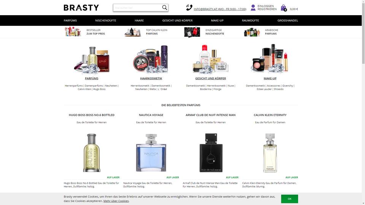Open Nischendüfte in the navigation bar
The height and width of the screenshot is (205, 365).
click(x=106, y=20)
